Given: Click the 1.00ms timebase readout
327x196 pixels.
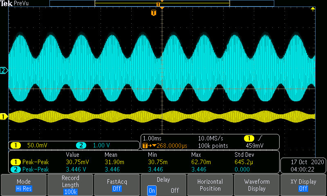Looking at the screenshot, I should click(152, 138).
